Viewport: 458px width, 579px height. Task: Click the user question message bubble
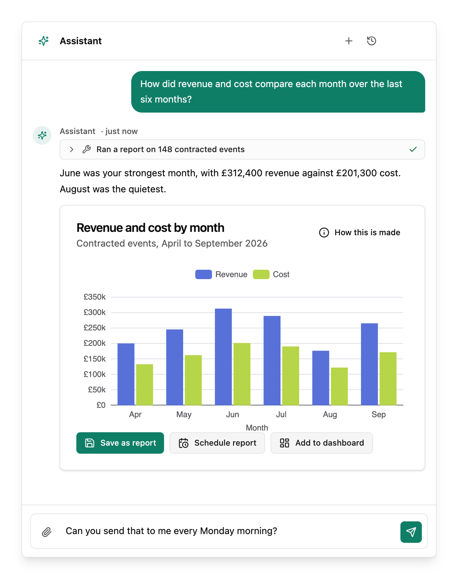coord(278,92)
